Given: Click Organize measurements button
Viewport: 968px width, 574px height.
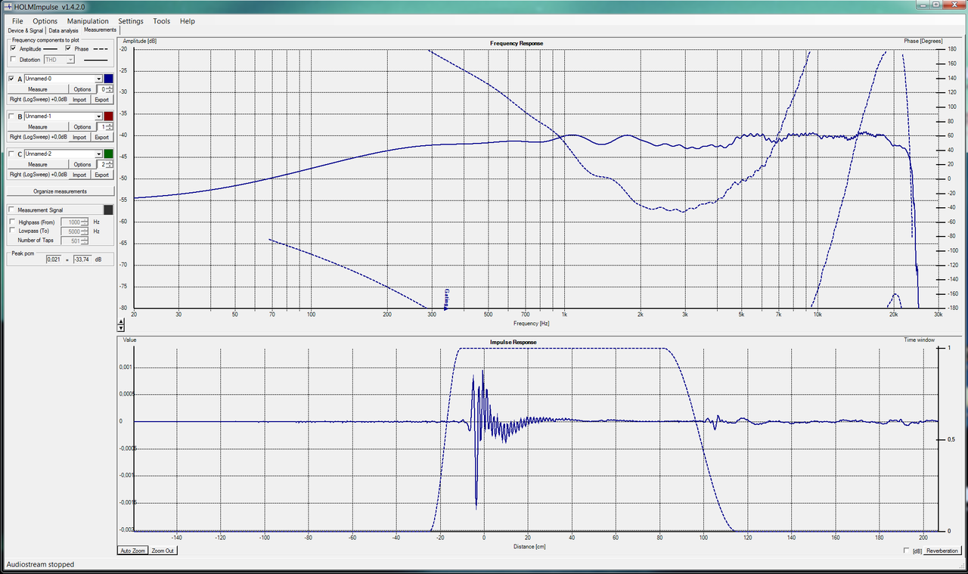Looking at the screenshot, I should 60,191.
